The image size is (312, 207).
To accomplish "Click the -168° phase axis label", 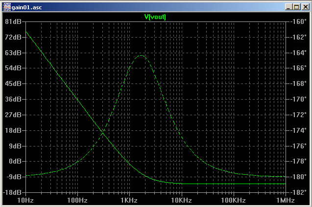I will tap(298, 83).
